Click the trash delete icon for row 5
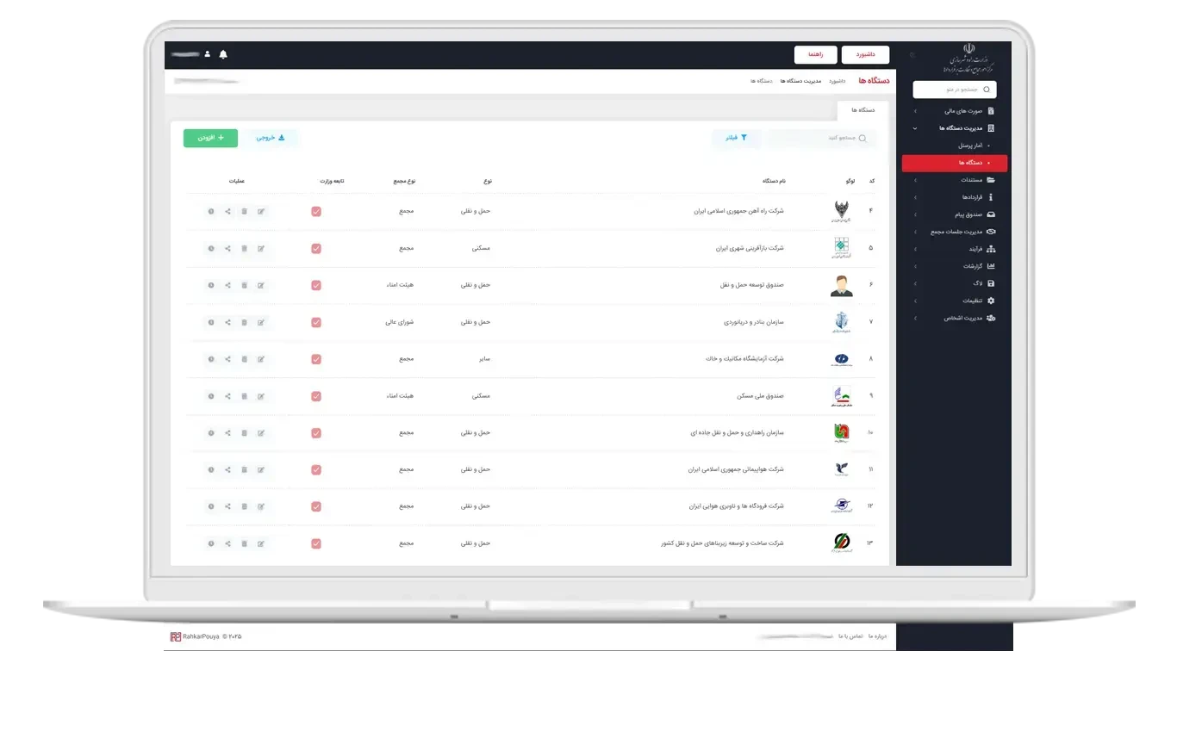Image resolution: width=1177 pixels, height=732 pixels. pyautogui.click(x=244, y=248)
